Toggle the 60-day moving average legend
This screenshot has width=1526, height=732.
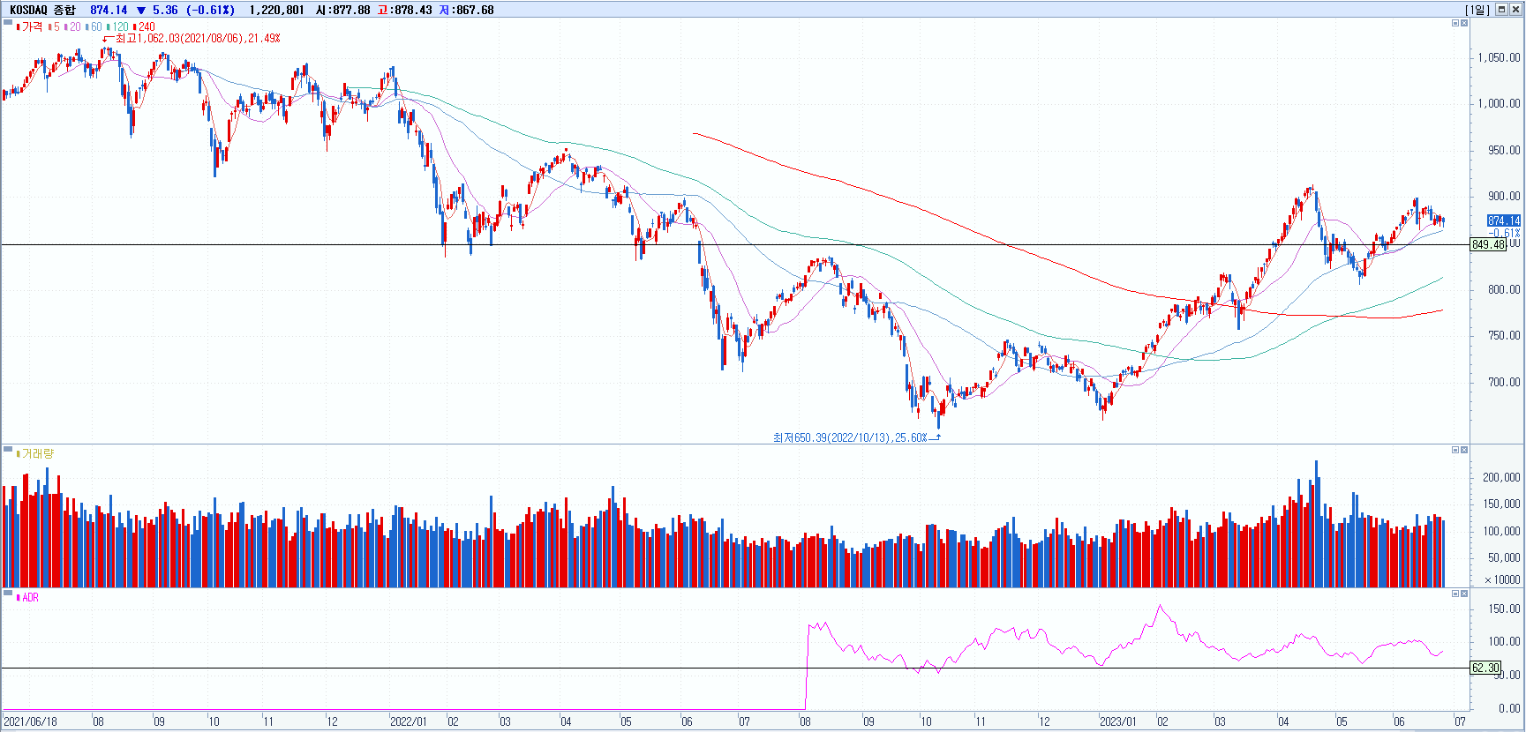tap(94, 26)
